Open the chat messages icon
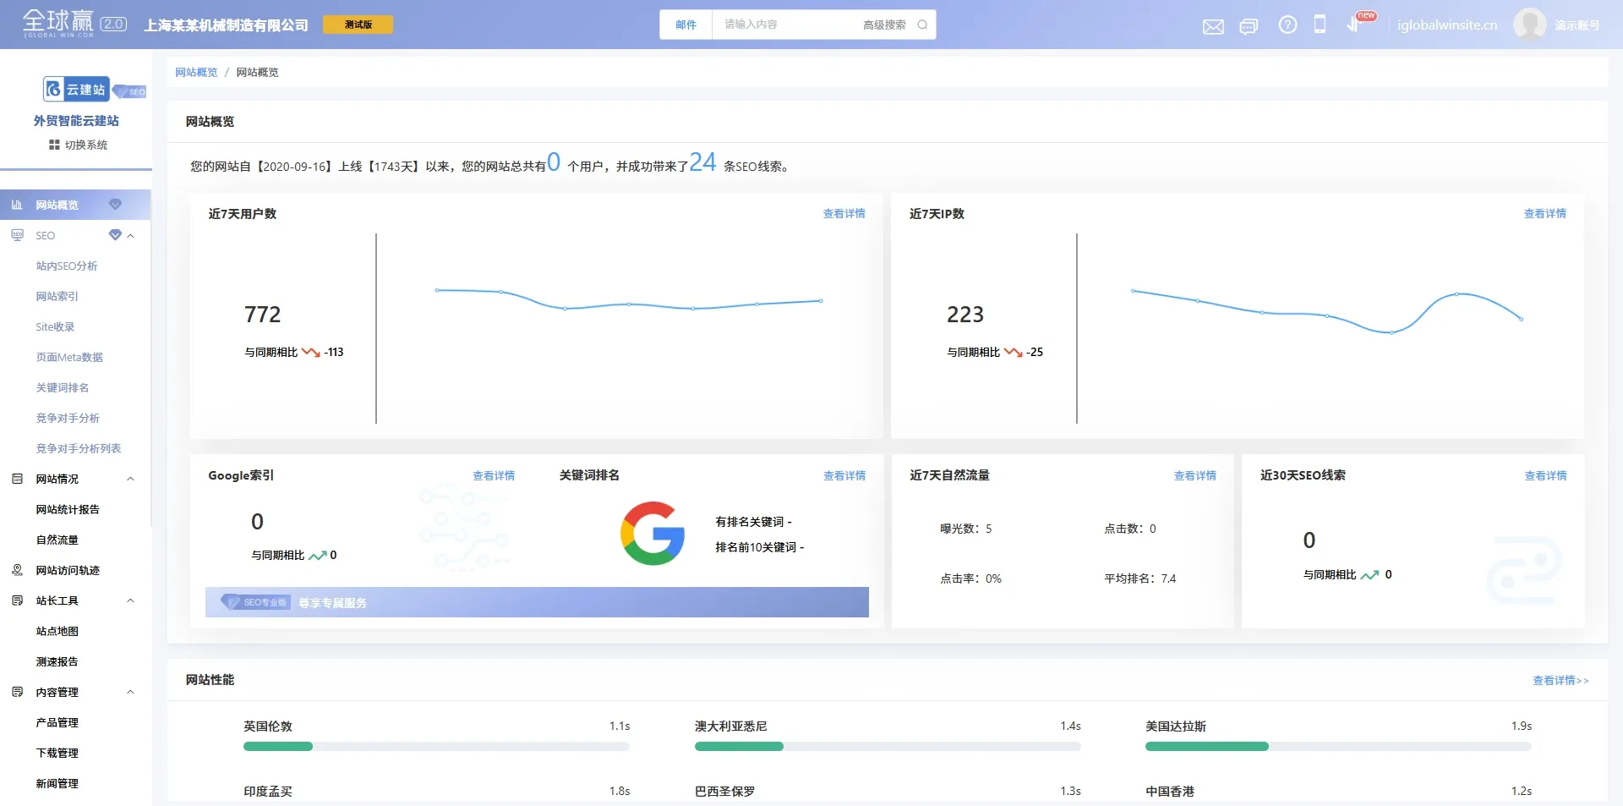This screenshot has width=1623, height=806. pos(1249,26)
